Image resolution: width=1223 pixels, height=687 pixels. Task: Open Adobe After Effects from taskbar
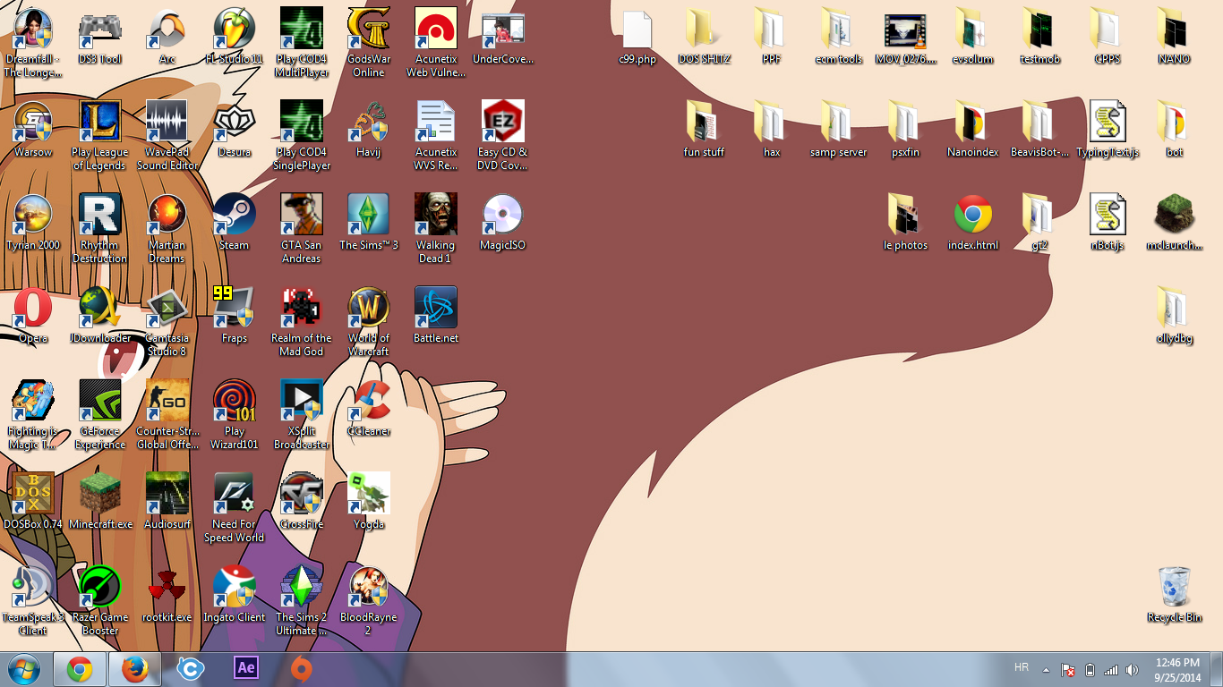[245, 669]
